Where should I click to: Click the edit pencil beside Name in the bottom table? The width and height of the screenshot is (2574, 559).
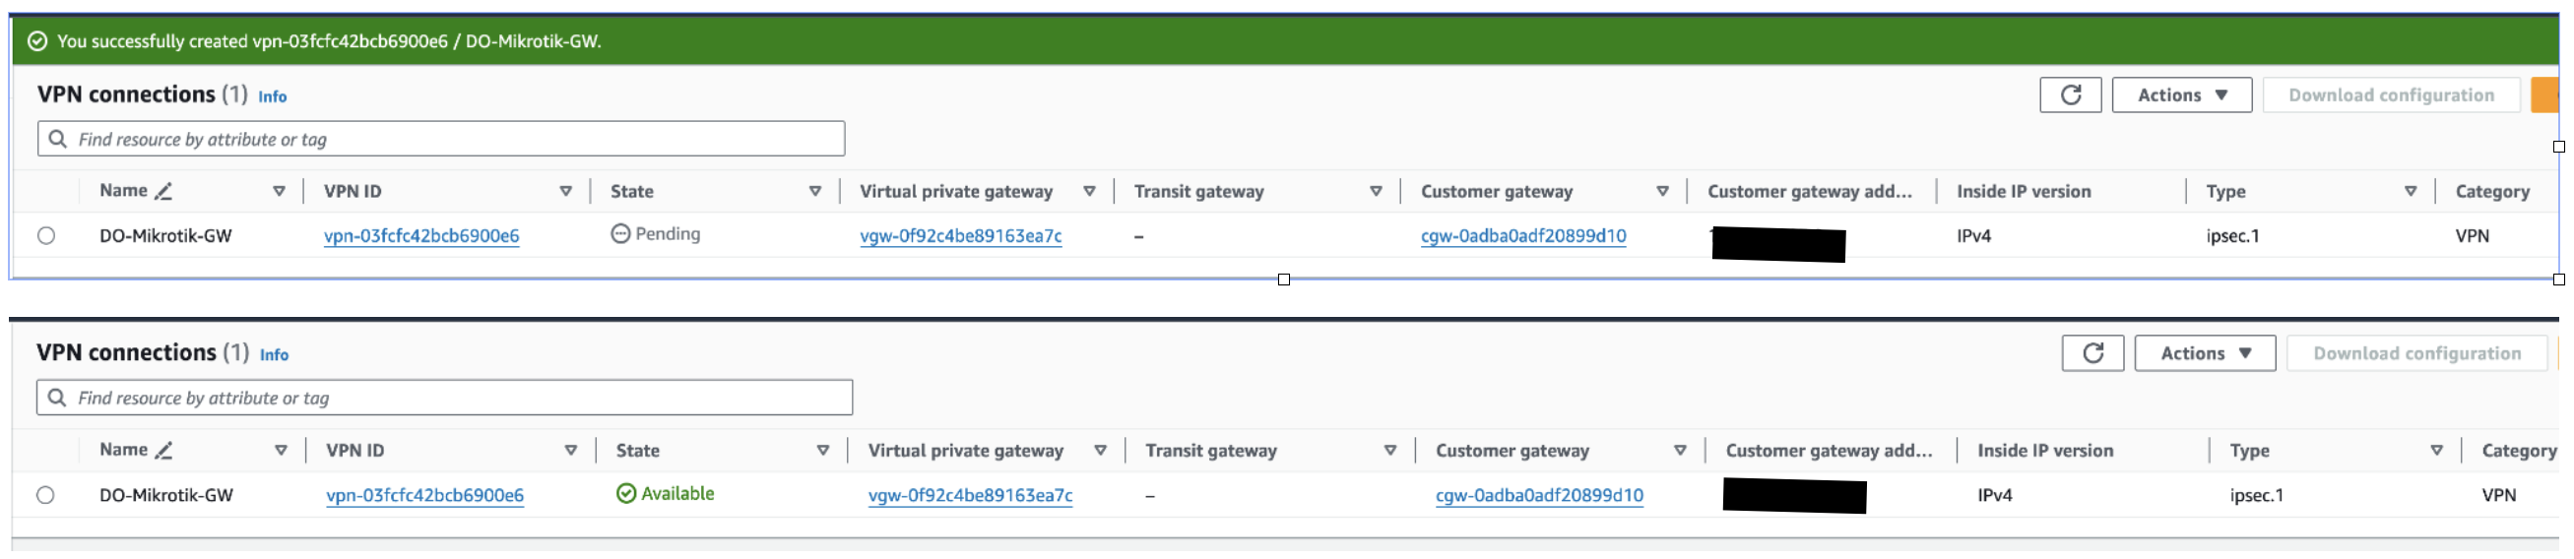(163, 451)
